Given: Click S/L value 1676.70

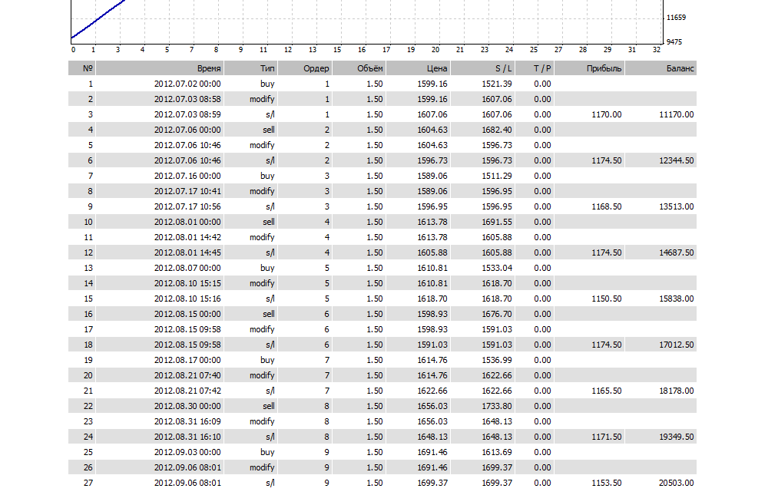Looking at the screenshot, I should click(x=497, y=315).
